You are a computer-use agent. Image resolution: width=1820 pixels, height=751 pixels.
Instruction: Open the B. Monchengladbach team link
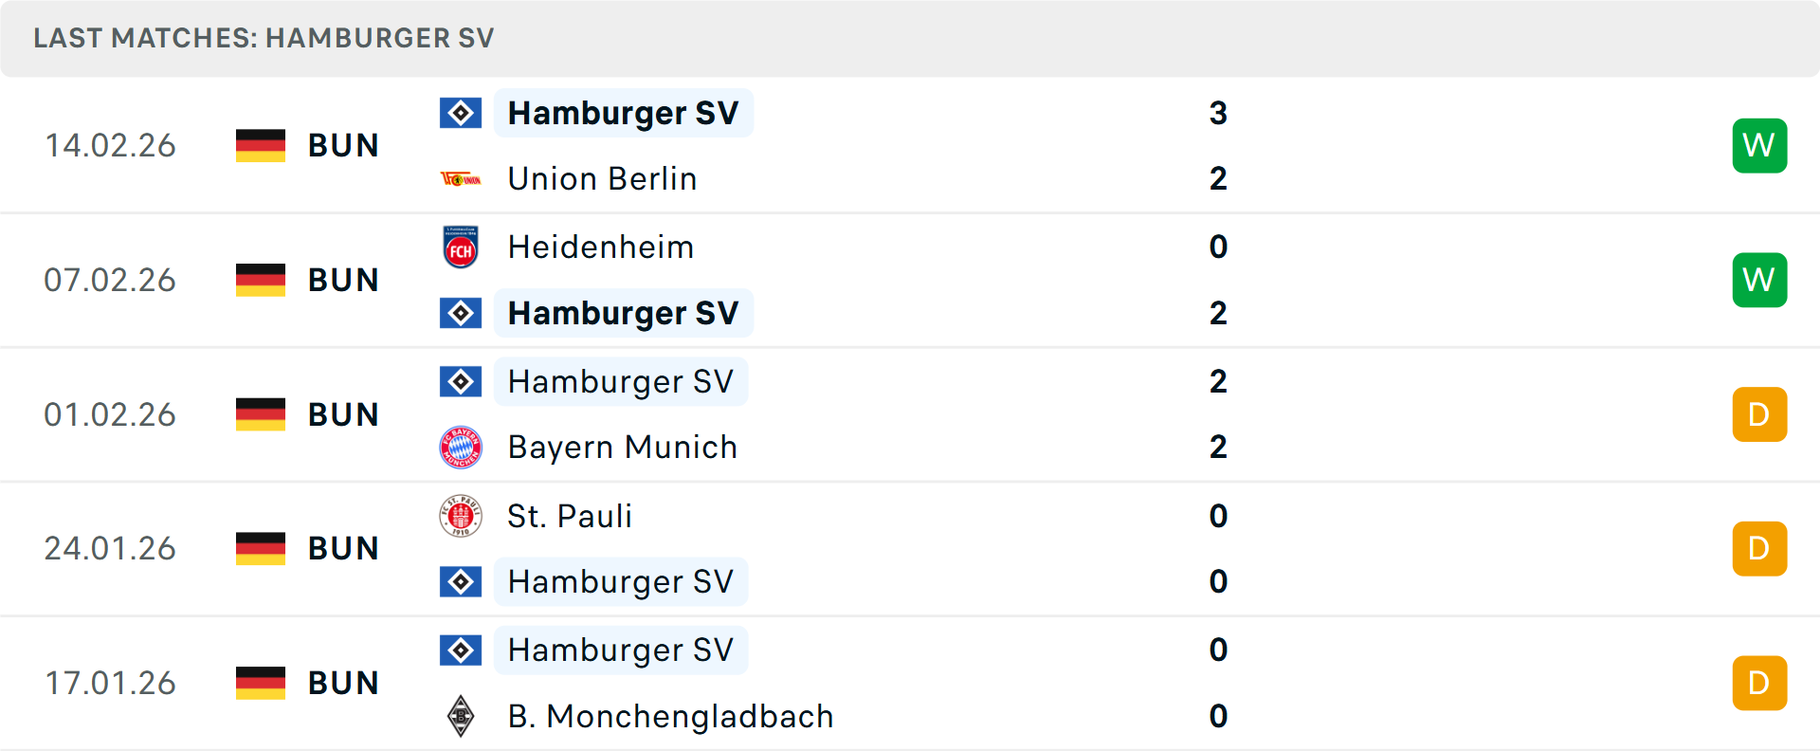[x=670, y=716]
